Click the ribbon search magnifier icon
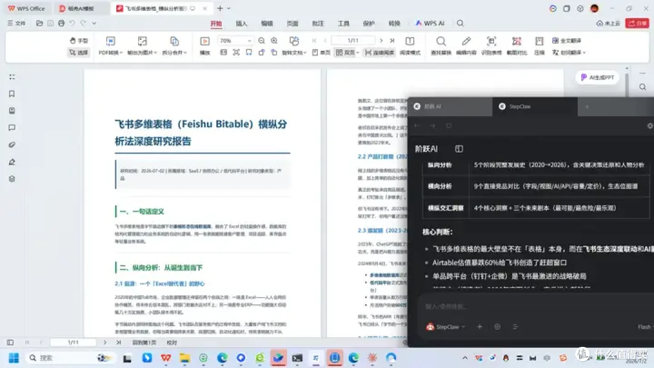Screen dimensions: 654x368 click(x=460, y=24)
